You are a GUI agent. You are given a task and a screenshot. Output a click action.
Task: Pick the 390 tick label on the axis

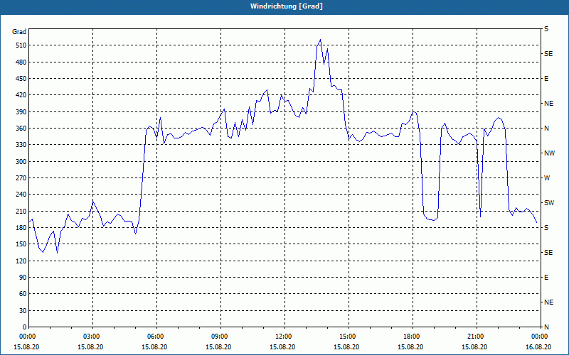[x=21, y=112]
